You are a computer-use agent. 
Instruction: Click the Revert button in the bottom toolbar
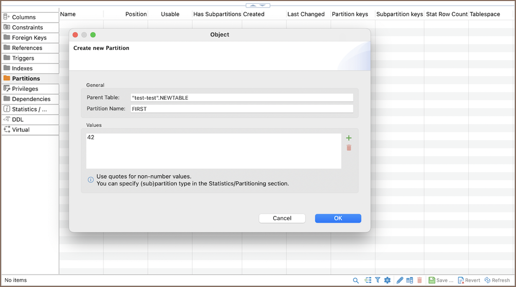pos(469,280)
